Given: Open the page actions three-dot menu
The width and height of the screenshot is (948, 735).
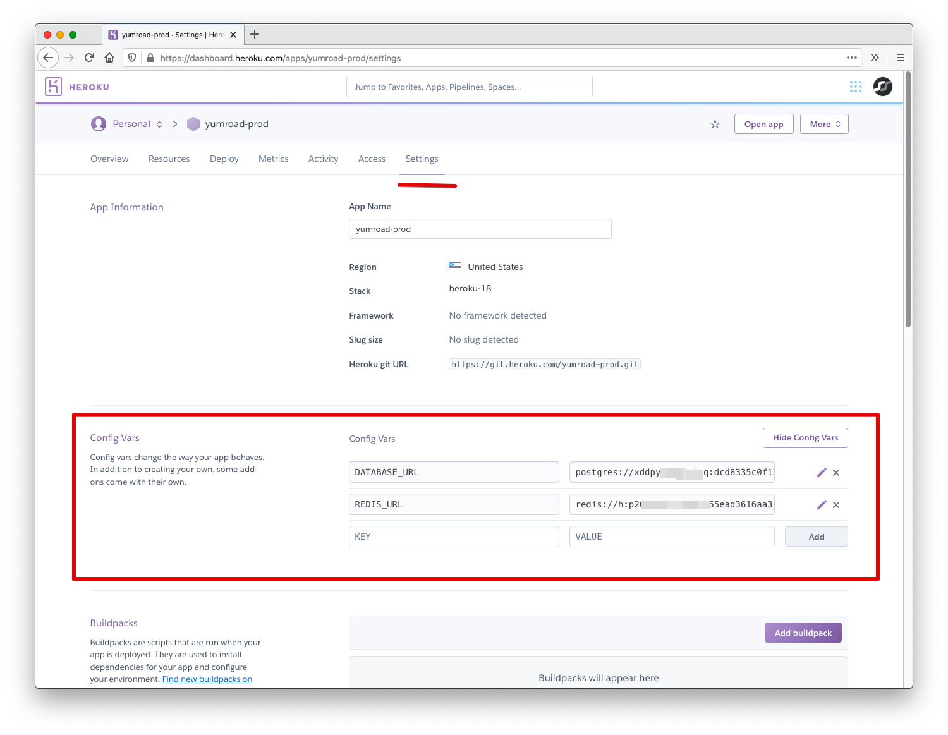Looking at the screenshot, I should pyautogui.click(x=852, y=58).
